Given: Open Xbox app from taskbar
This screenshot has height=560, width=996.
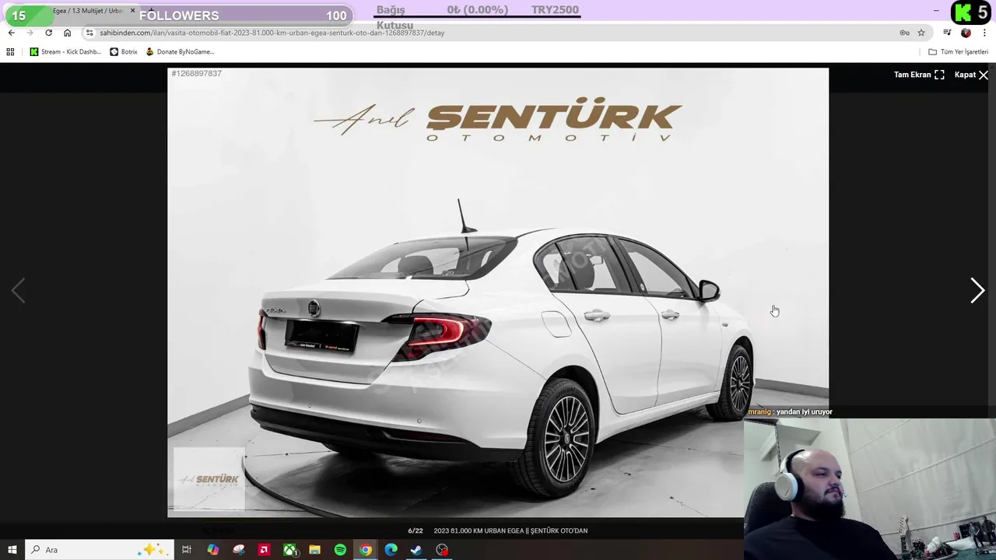Looking at the screenshot, I should tap(290, 550).
